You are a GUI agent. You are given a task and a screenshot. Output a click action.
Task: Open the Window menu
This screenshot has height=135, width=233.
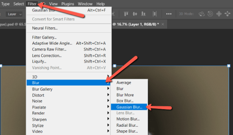[85, 4]
